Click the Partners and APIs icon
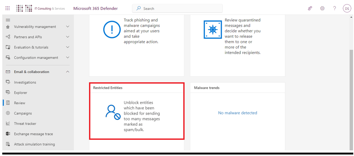354x156 pixels. (8, 37)
